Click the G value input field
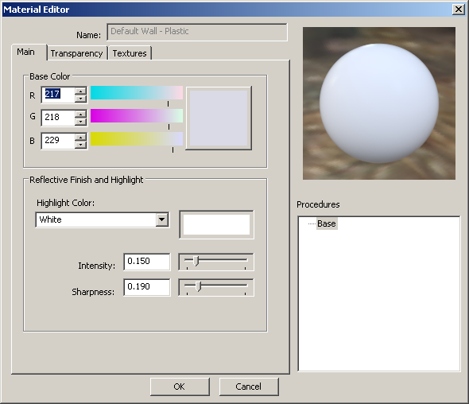The height and width of the screenshot is (404, 469). click(58, 118)
